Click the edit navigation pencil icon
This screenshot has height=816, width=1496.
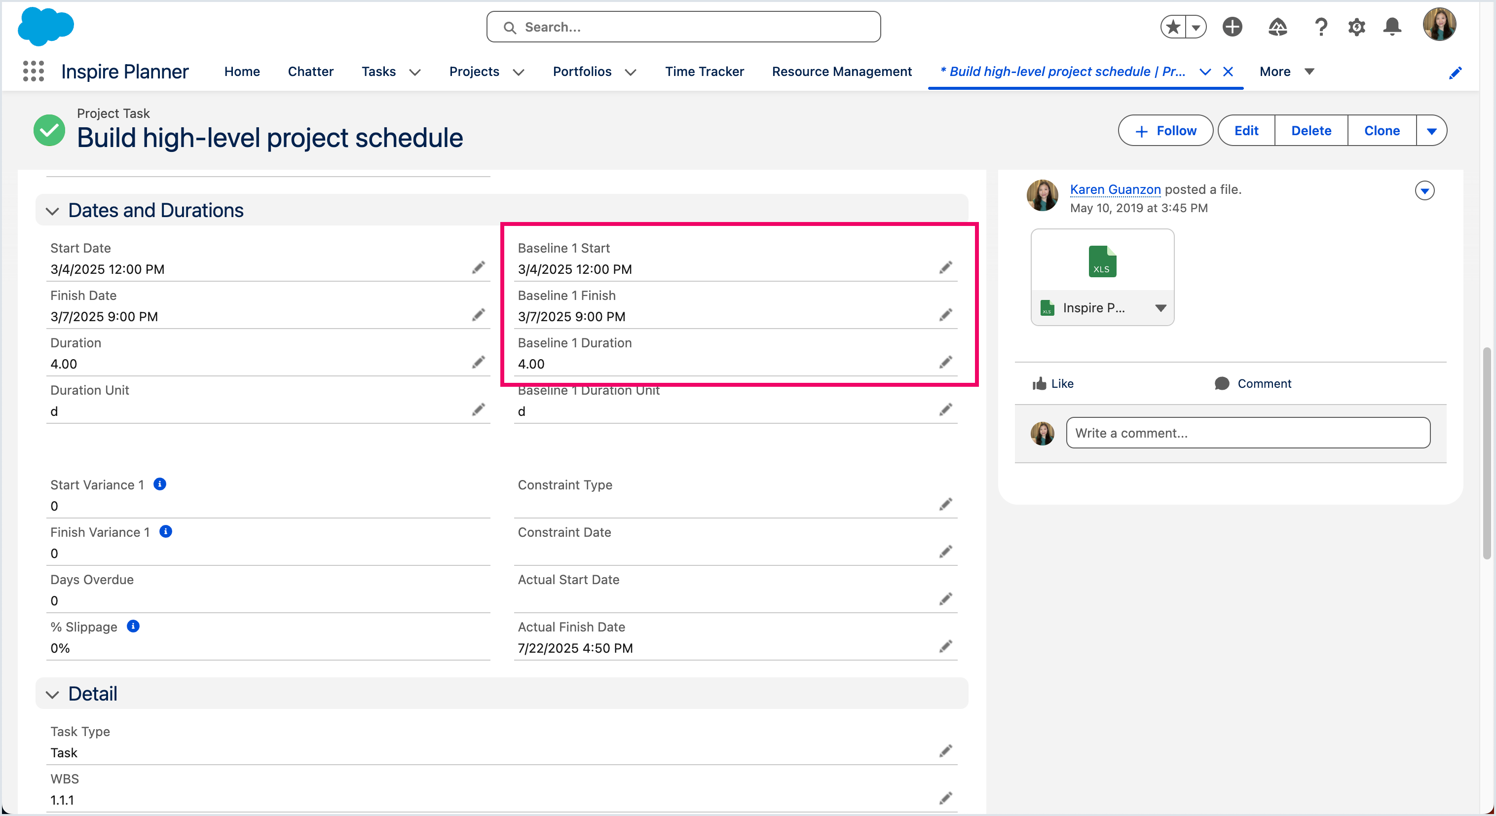coord(1455,73)
